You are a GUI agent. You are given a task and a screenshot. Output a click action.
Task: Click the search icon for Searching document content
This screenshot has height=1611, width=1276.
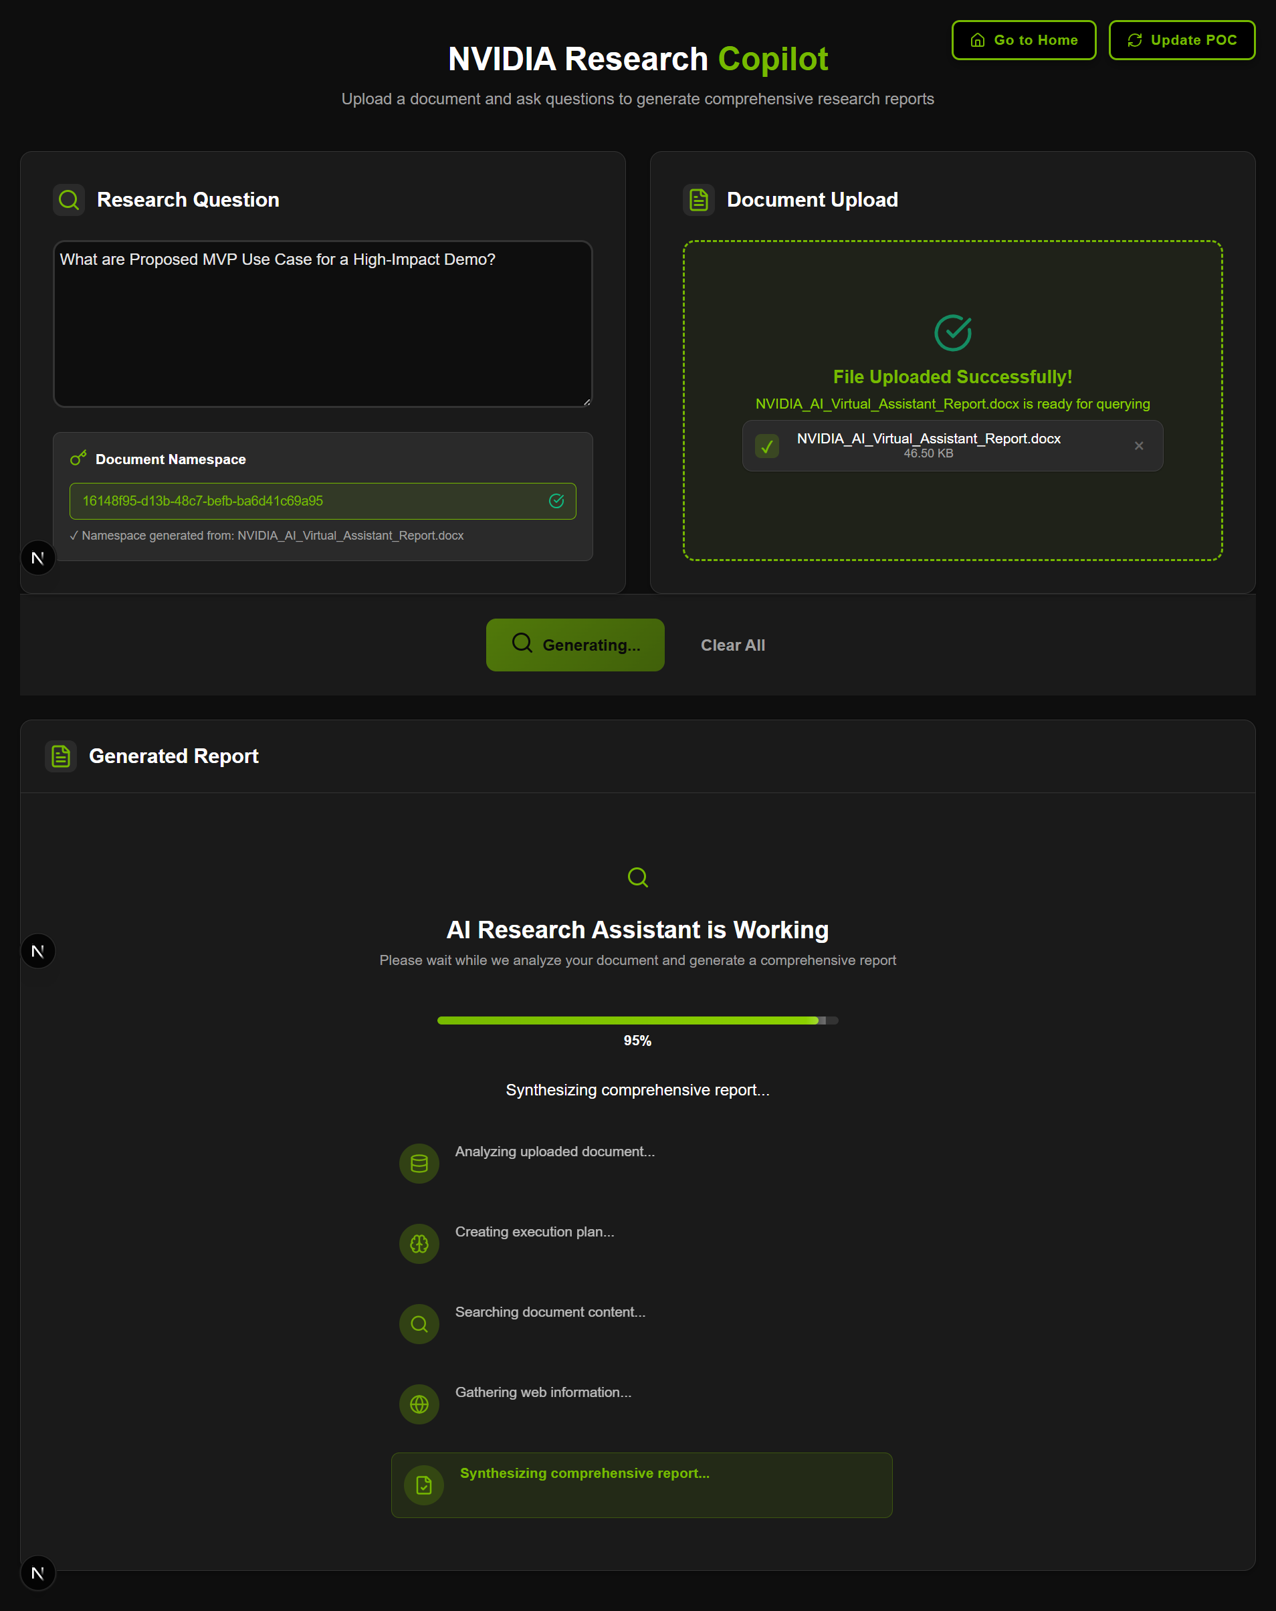419,1323
